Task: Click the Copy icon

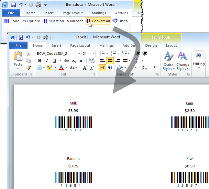Action: coord(28,61)
